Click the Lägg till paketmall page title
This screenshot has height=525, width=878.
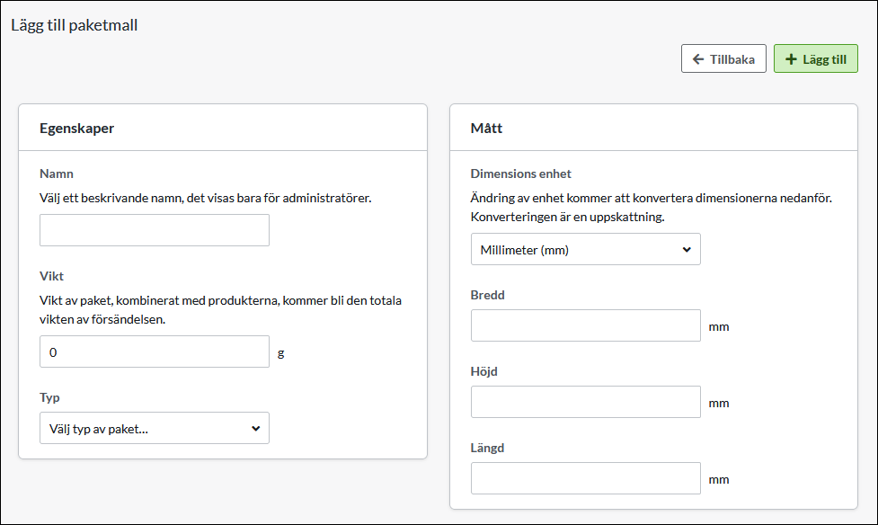74,25
